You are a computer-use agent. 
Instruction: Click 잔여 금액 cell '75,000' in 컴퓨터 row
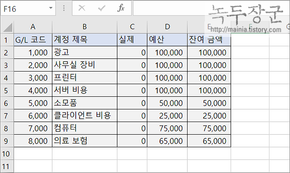point(209,128)
